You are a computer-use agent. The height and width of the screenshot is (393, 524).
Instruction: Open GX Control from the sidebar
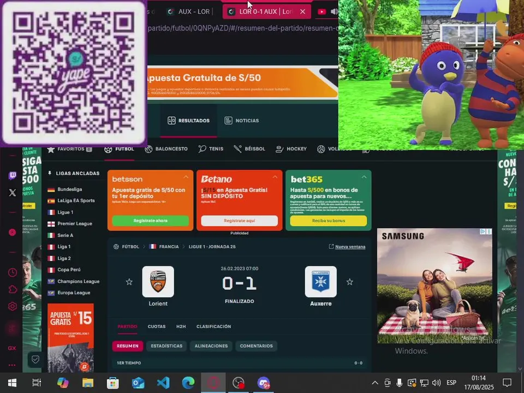tap(12, 348)
